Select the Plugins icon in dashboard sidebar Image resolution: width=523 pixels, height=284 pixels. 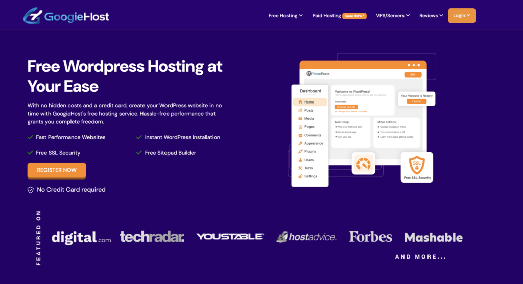[x=300, y=151]
